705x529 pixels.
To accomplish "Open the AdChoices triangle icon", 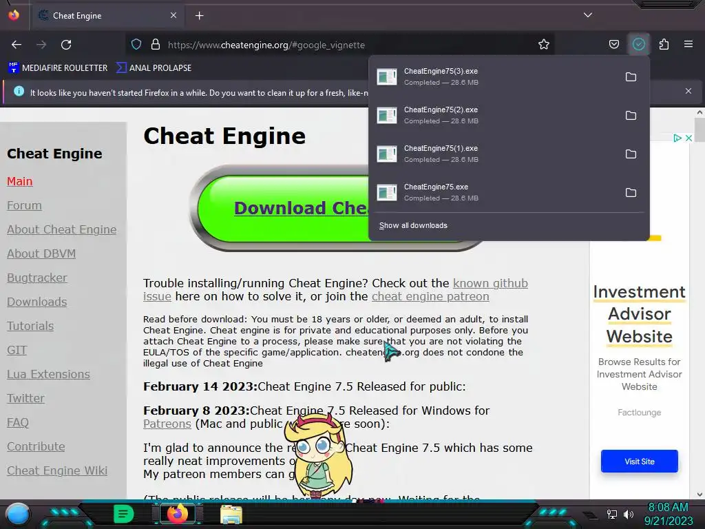I will coord(677,138).
